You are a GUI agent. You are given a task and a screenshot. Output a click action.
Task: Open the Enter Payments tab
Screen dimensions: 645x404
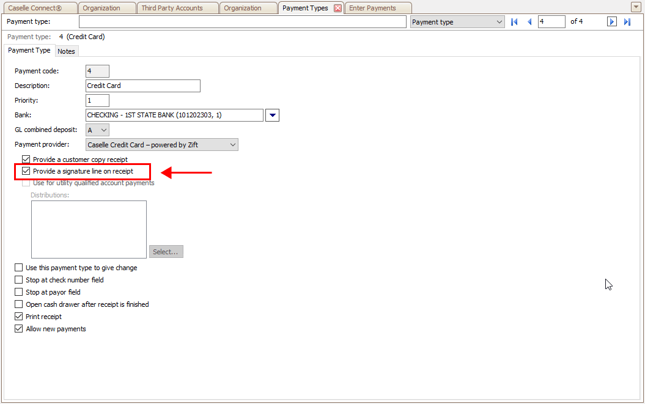point(372,8)
